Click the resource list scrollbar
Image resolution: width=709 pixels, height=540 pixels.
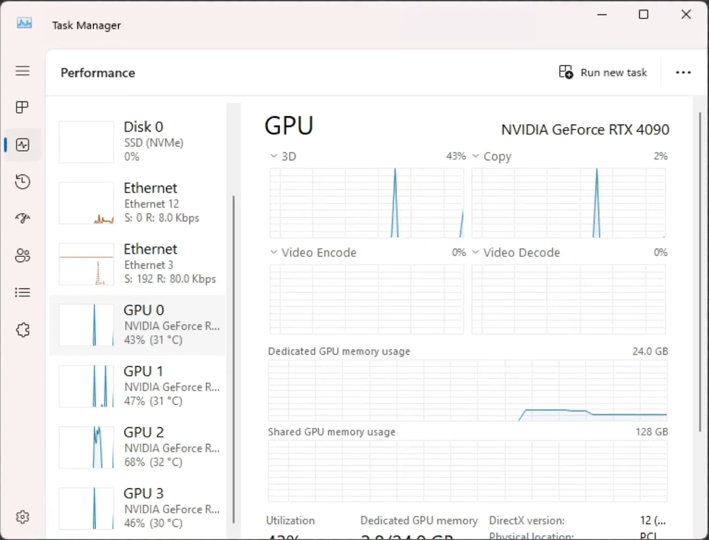(233, 359)
